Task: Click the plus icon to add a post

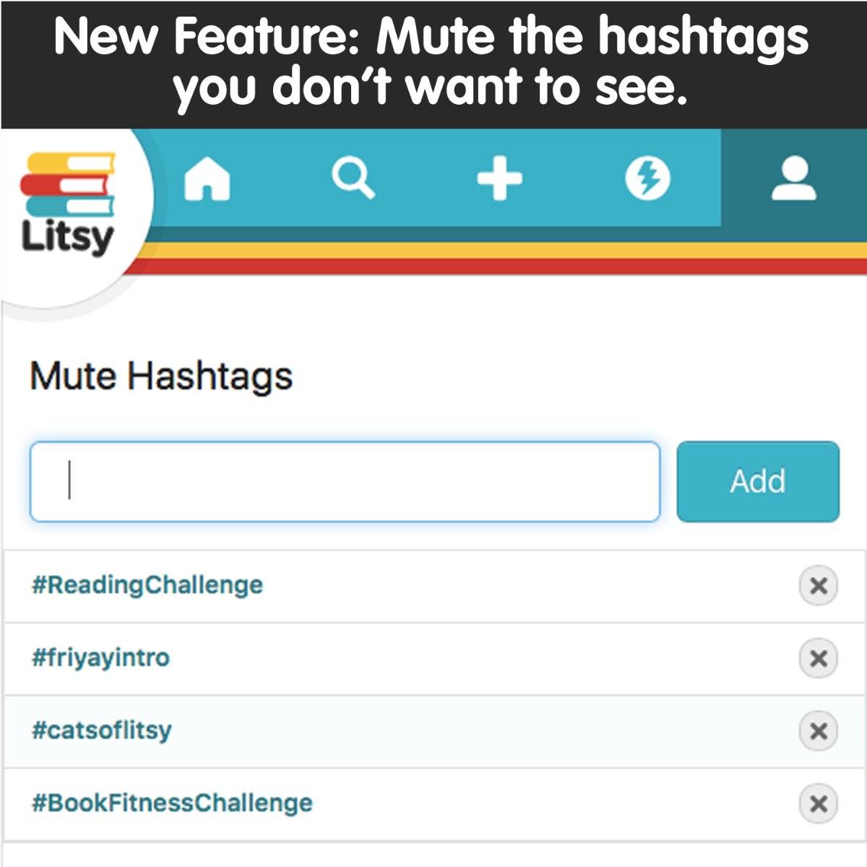Action: (x=499, y=178)
